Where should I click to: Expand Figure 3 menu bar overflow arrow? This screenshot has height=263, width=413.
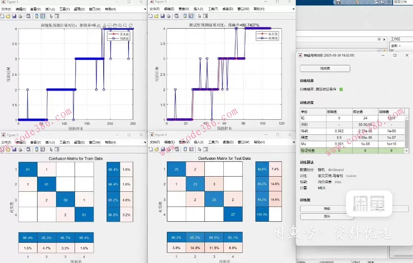click(145, 142)
